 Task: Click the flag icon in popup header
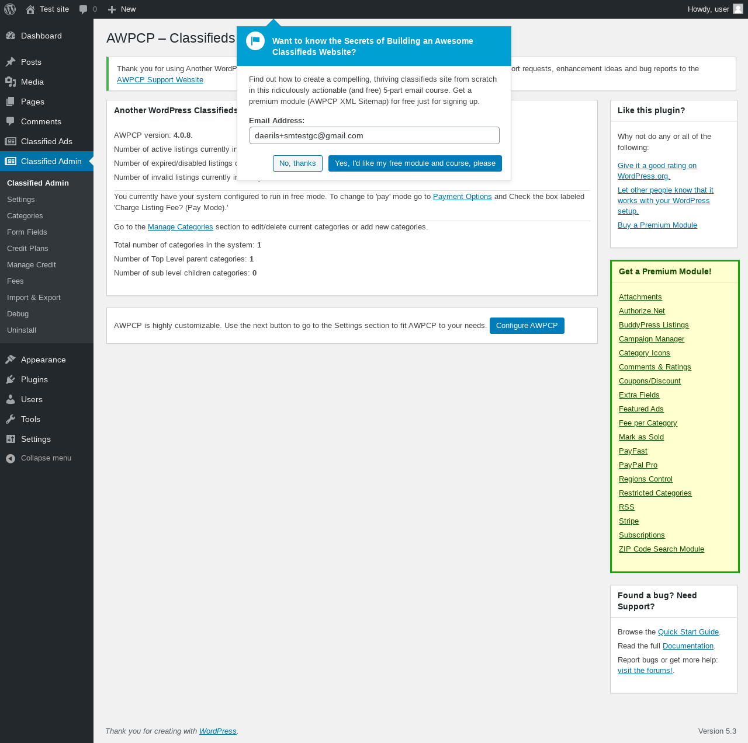tap(255, 41)
